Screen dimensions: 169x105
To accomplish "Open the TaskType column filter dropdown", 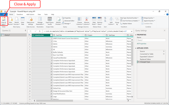I will 125,35.
